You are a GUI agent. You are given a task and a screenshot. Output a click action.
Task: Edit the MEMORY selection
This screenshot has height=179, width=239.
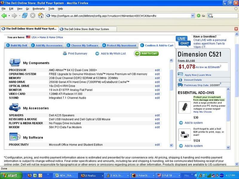(x=157, y=78)
